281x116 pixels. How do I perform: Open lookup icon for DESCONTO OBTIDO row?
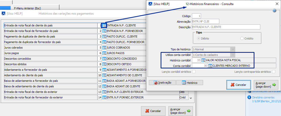click(x=104, y=64)
